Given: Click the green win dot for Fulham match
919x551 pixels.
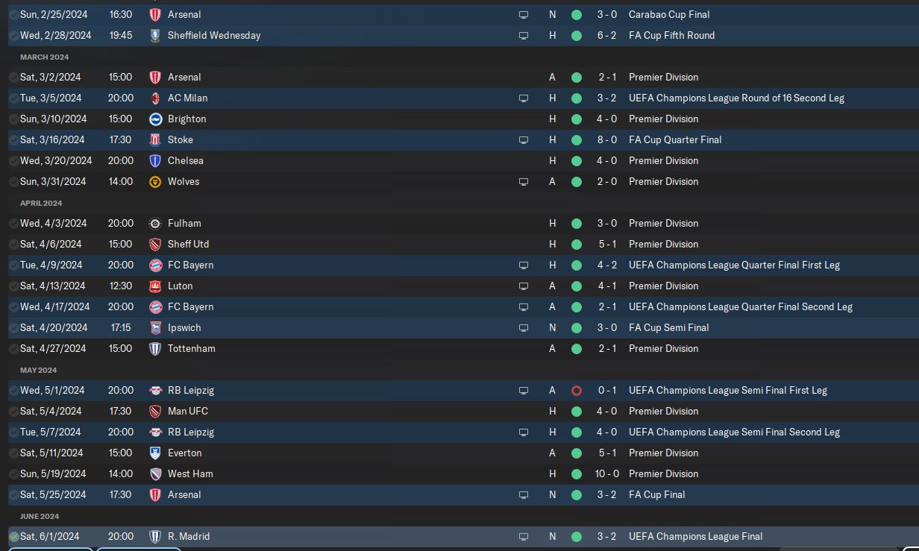Looking at the screenshot, I should 576,223.
